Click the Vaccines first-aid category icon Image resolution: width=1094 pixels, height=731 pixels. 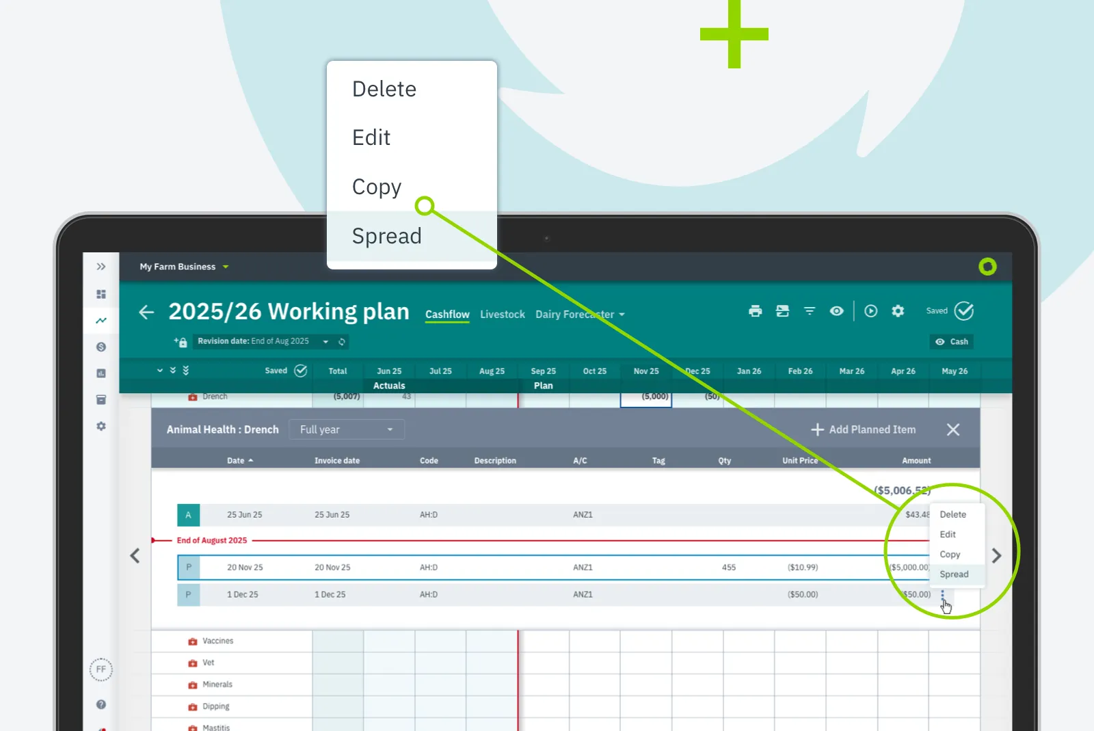click(193, 641)
